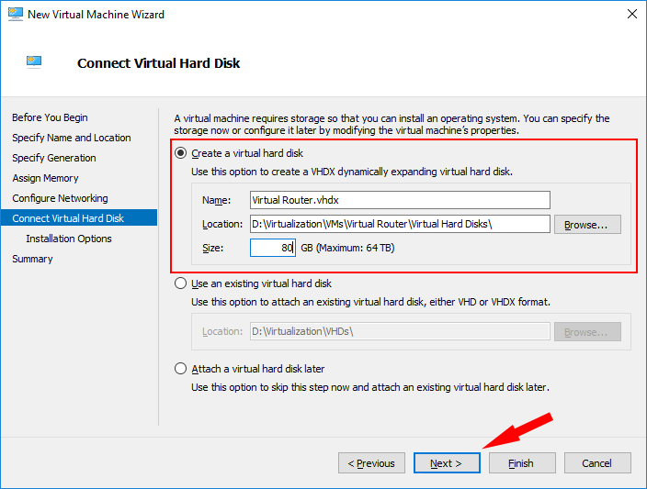Click the new disk Location path field
The width and height of the screenshot is (647, 489).
(x=400, y=224)
